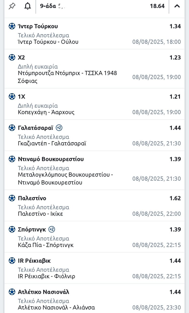Open the Ίντερ Τούρκου - Ούλου match
Viewport: 189px width, 313px height.
[48, 42]
